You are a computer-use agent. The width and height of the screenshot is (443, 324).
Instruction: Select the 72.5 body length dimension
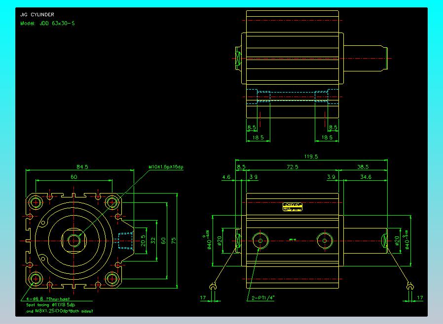click(292, 166)
